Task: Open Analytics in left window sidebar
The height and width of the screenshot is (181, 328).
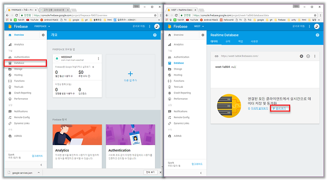Action: pos(19,45)
